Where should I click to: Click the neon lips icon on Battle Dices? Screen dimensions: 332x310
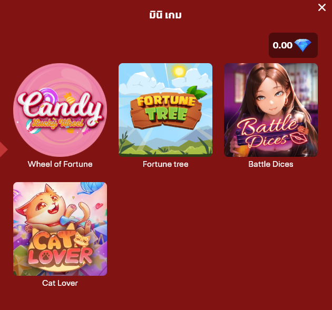[x=299, y=138]
